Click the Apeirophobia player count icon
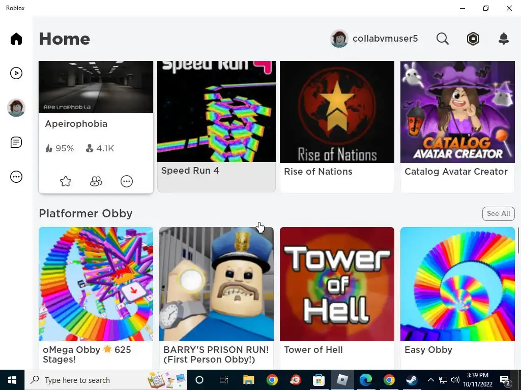This screenshot has height=390, width=521. click(89, 149)
